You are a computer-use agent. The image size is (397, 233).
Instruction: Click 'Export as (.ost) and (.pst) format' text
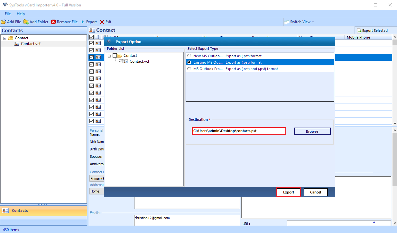252,69
